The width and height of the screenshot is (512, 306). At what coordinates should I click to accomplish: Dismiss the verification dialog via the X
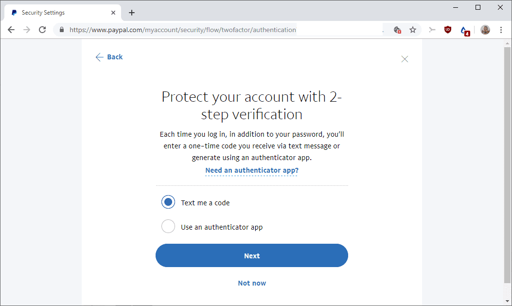pos(405,58)
